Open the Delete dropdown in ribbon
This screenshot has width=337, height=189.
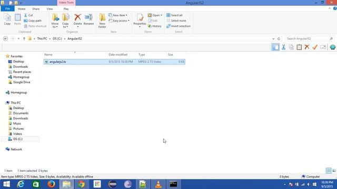click(x=77, y=27)
